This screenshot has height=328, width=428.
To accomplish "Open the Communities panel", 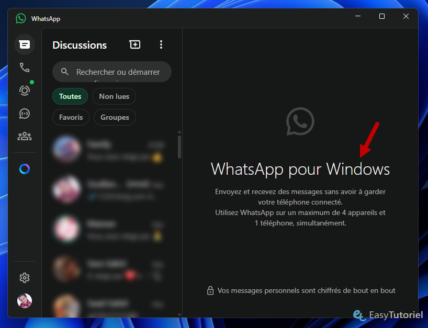I will click(x=24, y=136).
